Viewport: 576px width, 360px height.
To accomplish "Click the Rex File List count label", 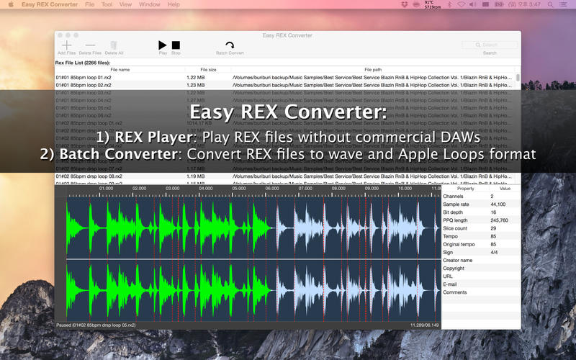I will coord(83,63).
